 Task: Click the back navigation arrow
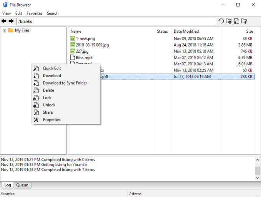[4, 22]
